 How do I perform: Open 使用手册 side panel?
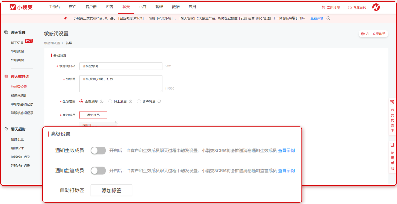click(x=392, y=157)
